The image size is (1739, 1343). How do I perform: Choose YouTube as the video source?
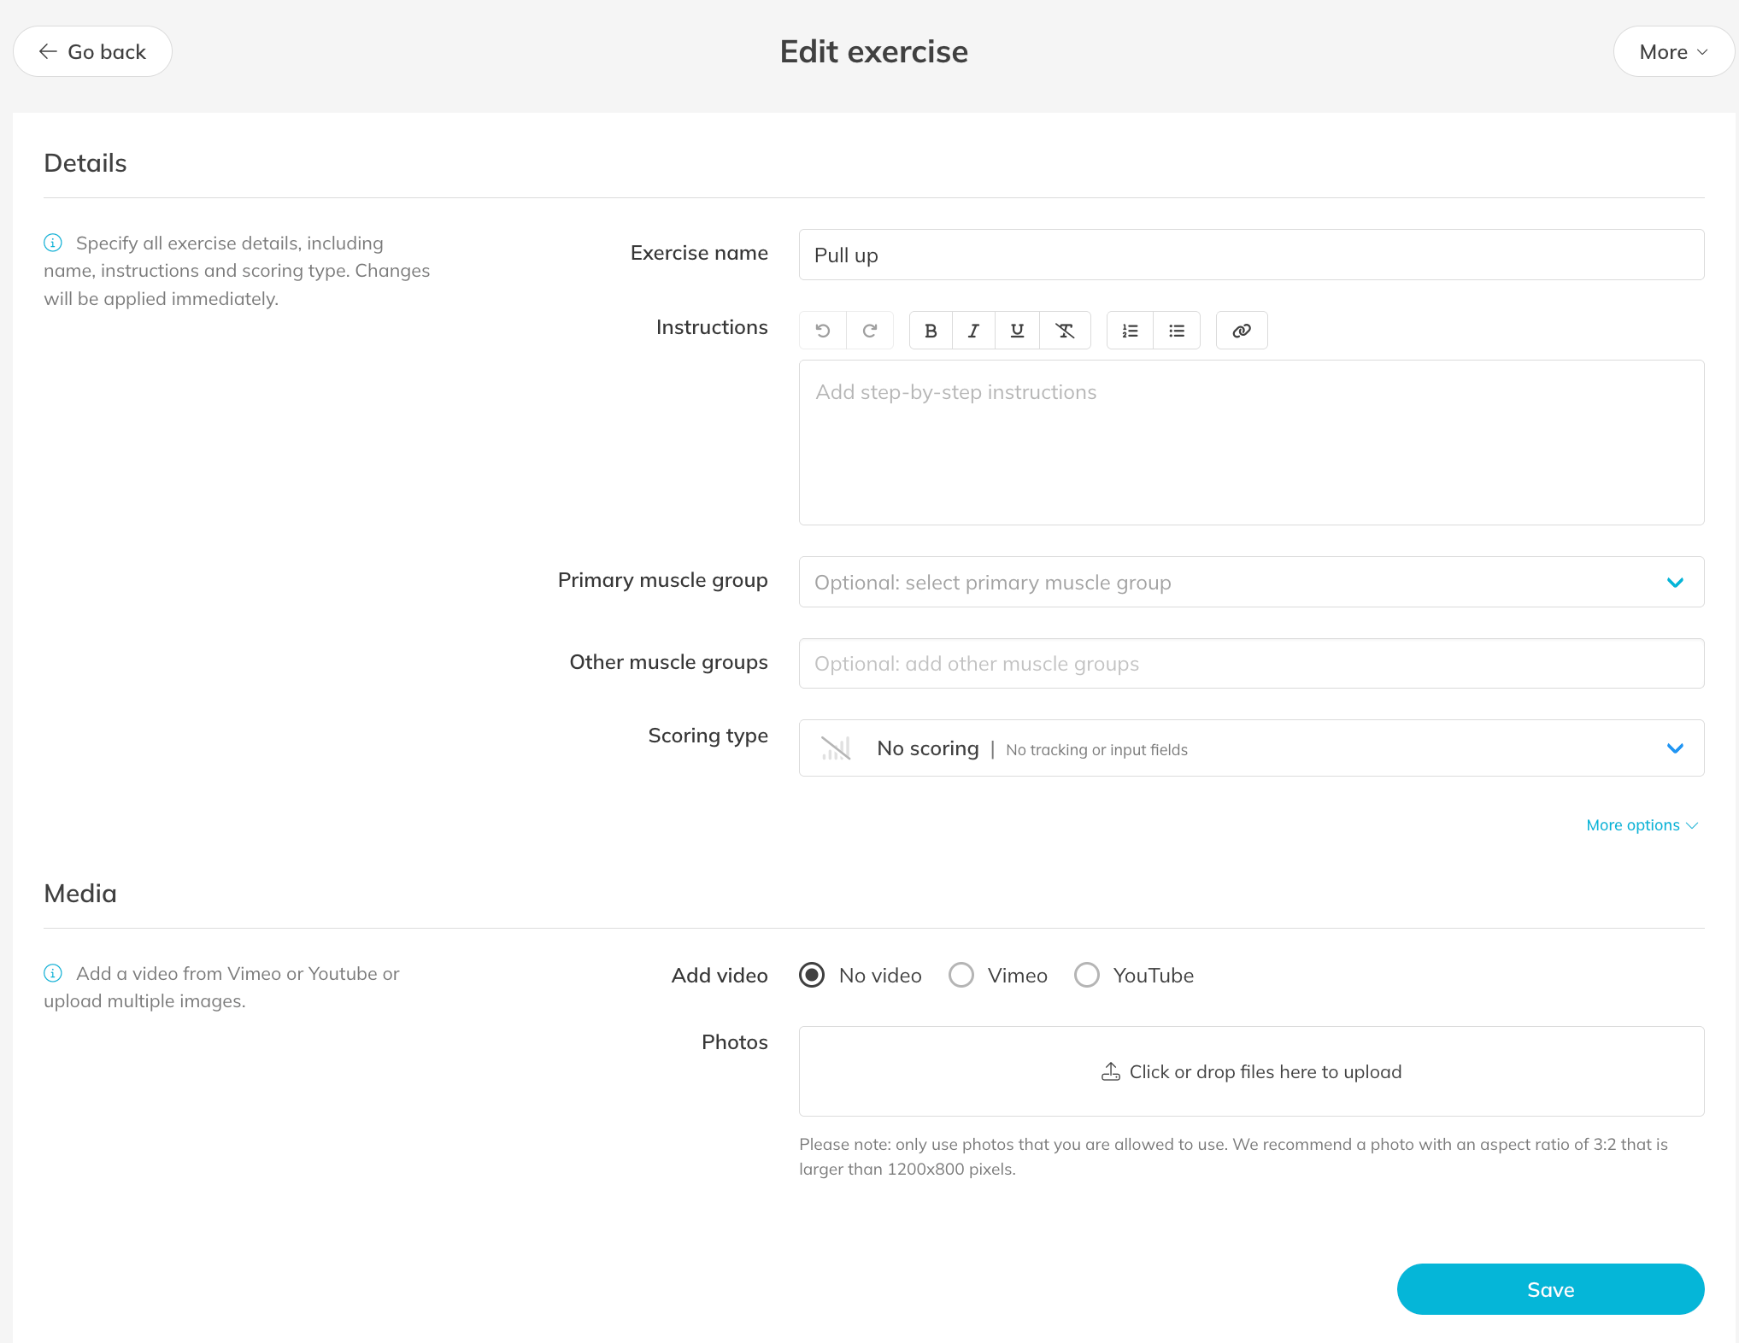click(1087, 975)
